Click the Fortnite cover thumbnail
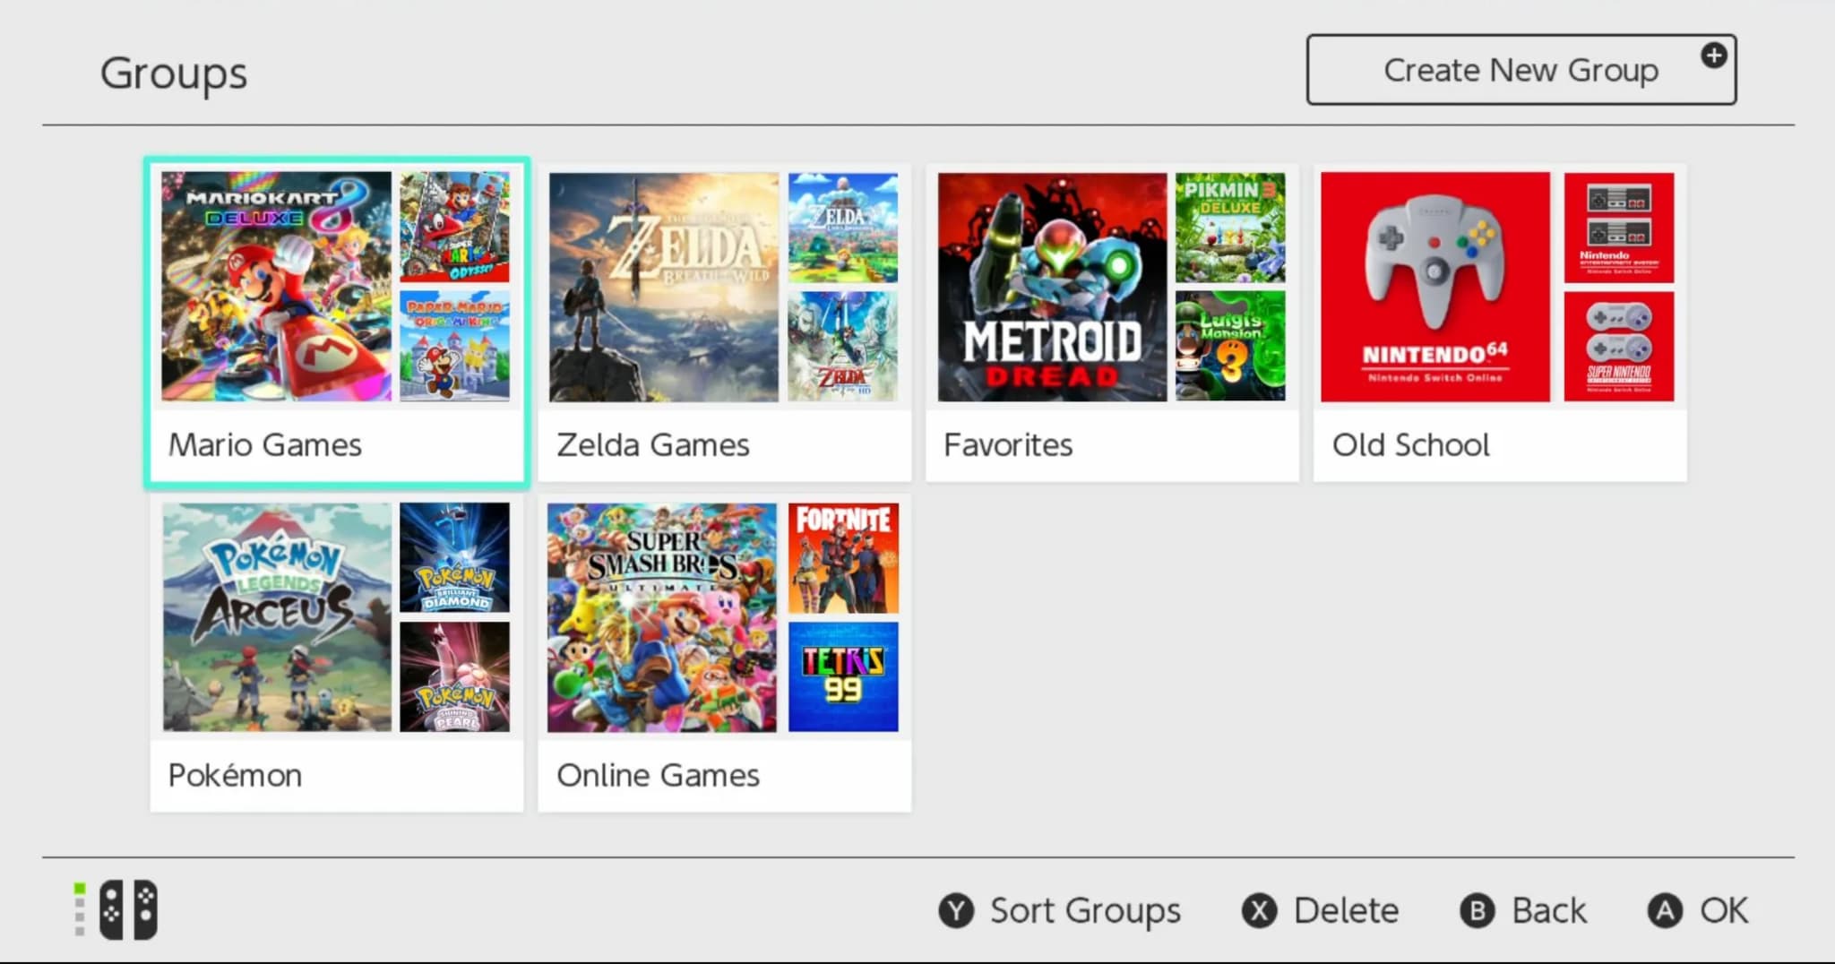This screenshot has width=1835, height=964. click(x=842, y=557)
